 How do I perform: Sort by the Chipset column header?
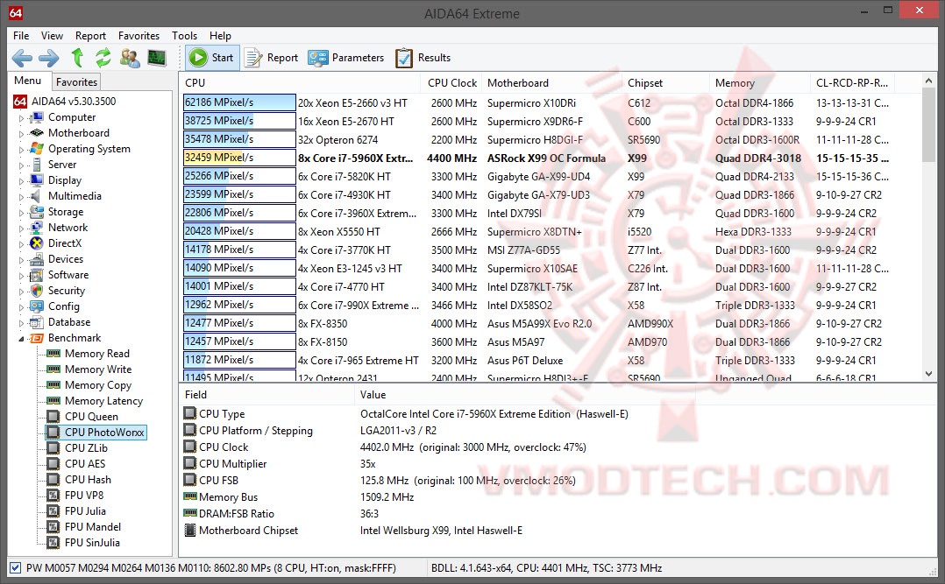665,82
